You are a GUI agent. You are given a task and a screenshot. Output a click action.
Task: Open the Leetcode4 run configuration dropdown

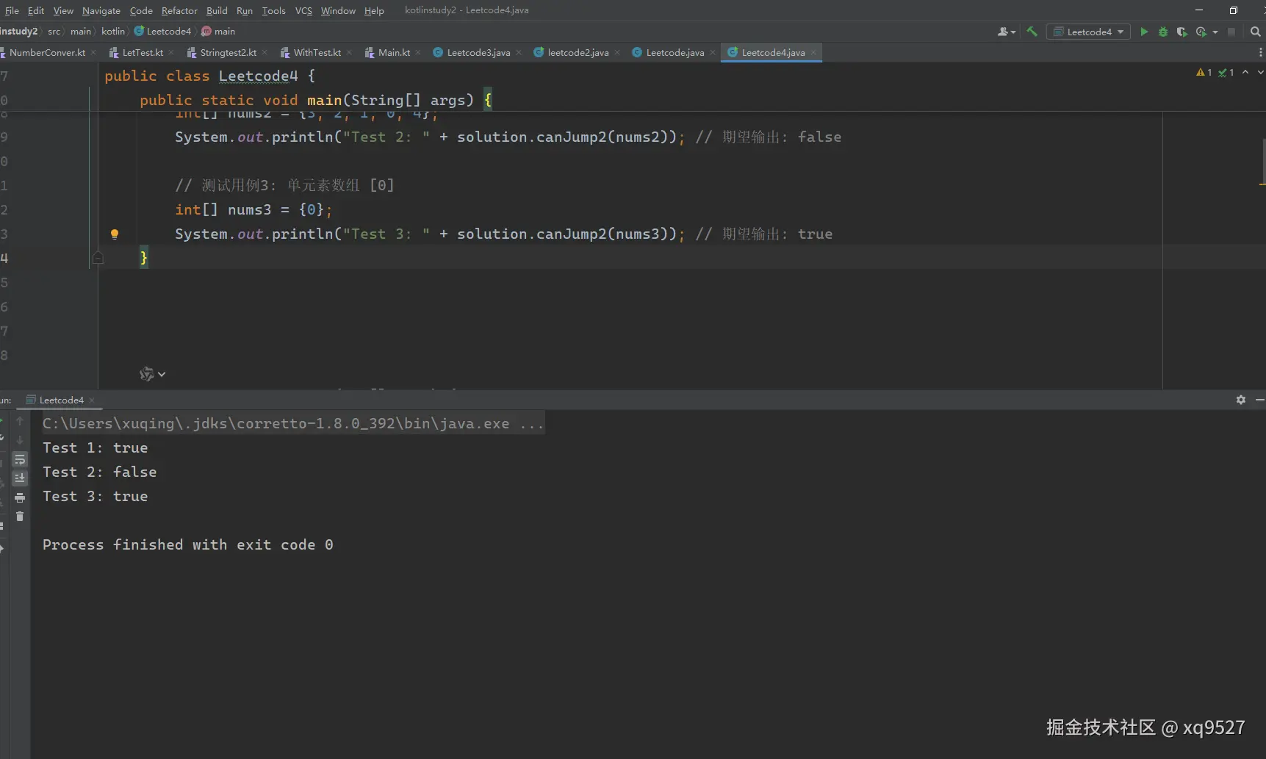pyautogui.click(x=1088, y=32)
